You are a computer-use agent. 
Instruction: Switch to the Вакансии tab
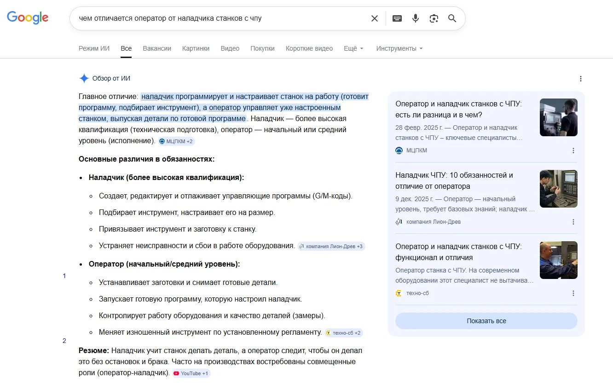click(x=157, y=48)
